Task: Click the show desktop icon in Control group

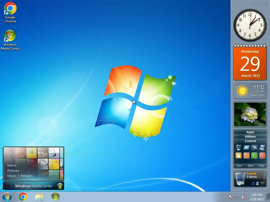Action: coord(262,147)
